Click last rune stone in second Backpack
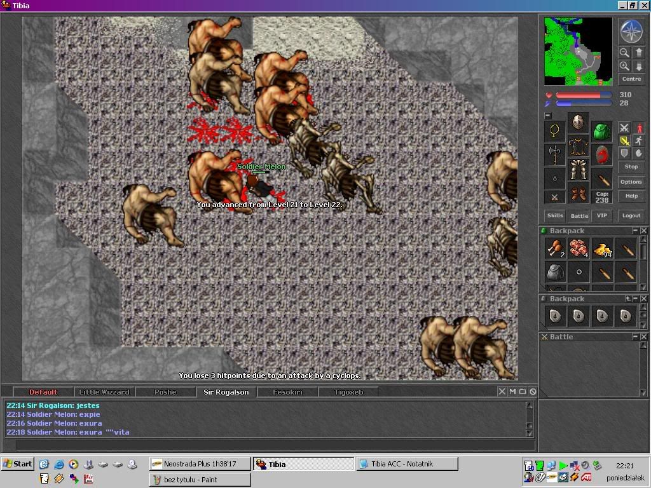The width and height of the screenshot is (651, 488). tap(626, 316)
